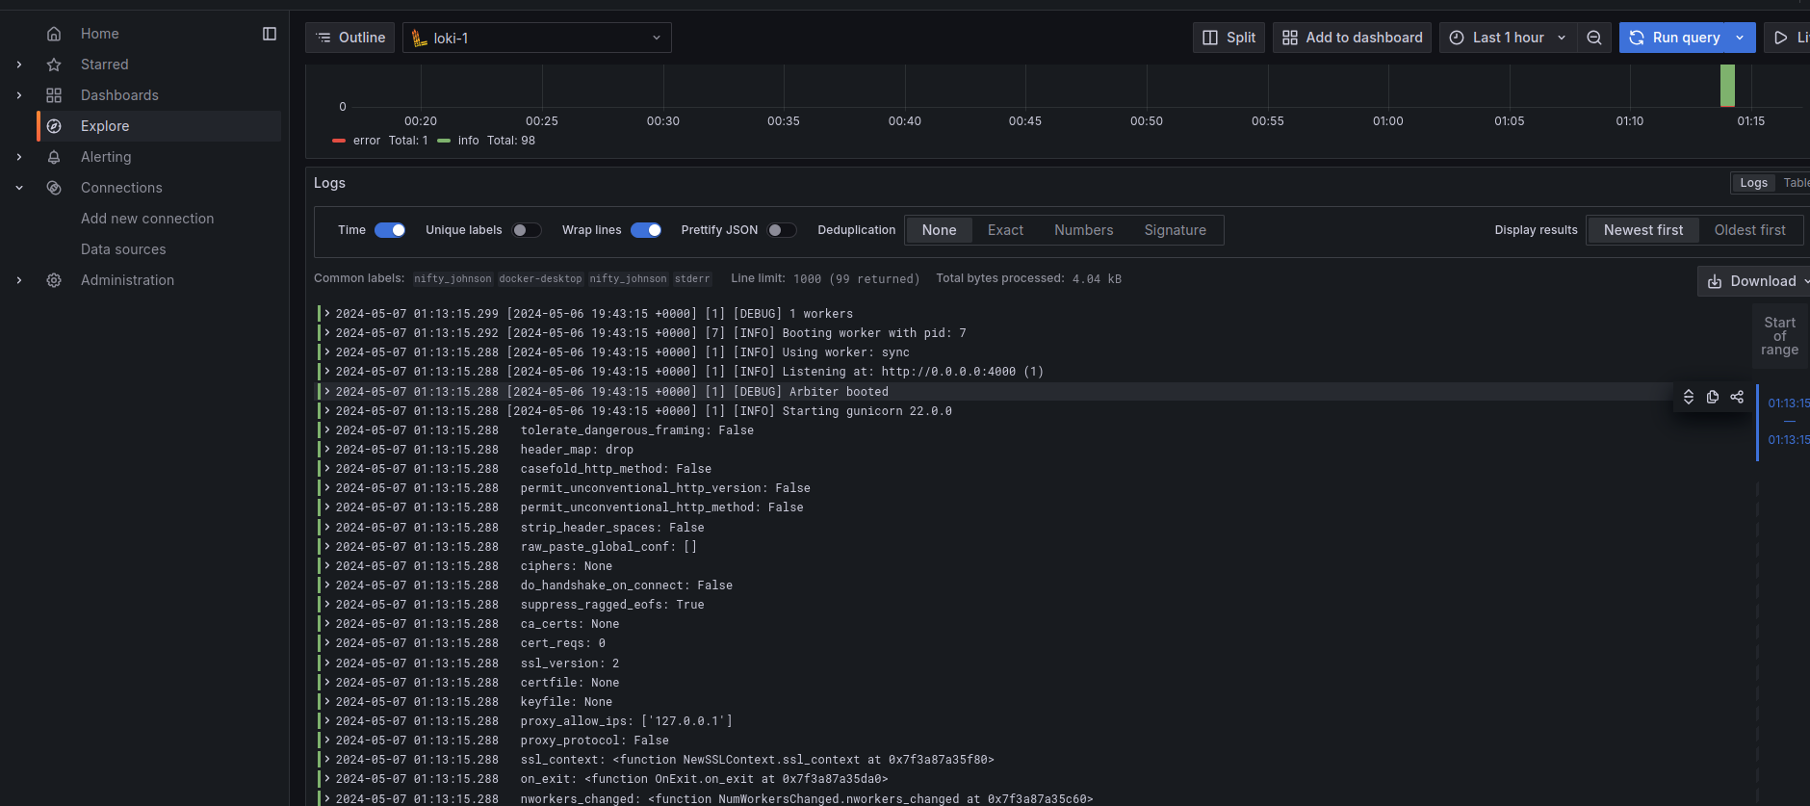This screenshot has height=806, width=1810.
Task: Expand the Alerting section chevron
Action: (x=19, y=157)
